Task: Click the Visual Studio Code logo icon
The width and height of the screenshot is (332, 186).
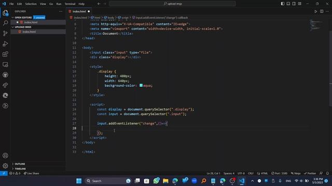Action: (x=4, y=4)
